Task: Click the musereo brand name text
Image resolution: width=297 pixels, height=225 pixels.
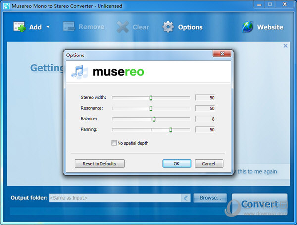Action: (x=118, y=72)
